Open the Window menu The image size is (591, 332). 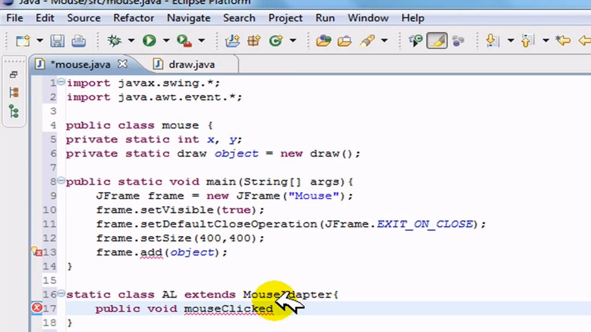[x=368, y=18]
